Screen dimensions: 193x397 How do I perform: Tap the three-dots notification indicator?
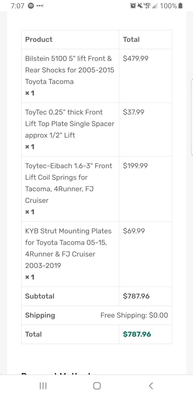40,6
